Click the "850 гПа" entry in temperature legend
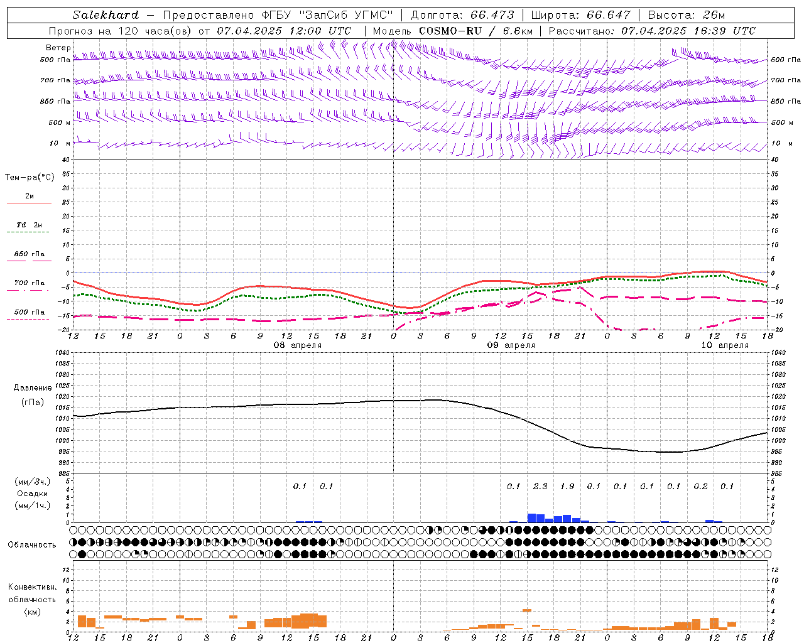Screen dimensions: 804x643 (x=30, y=254)
